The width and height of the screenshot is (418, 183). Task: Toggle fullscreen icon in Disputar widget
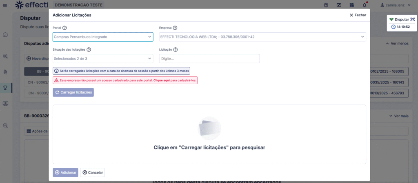click(412, 19)
